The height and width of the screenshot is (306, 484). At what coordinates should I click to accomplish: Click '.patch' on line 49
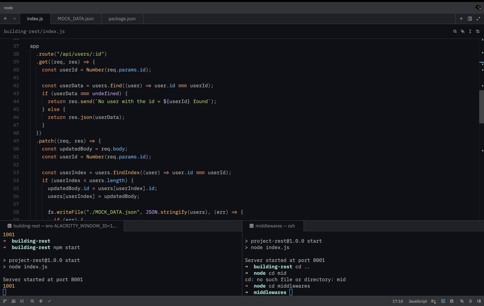pos(45,141)
